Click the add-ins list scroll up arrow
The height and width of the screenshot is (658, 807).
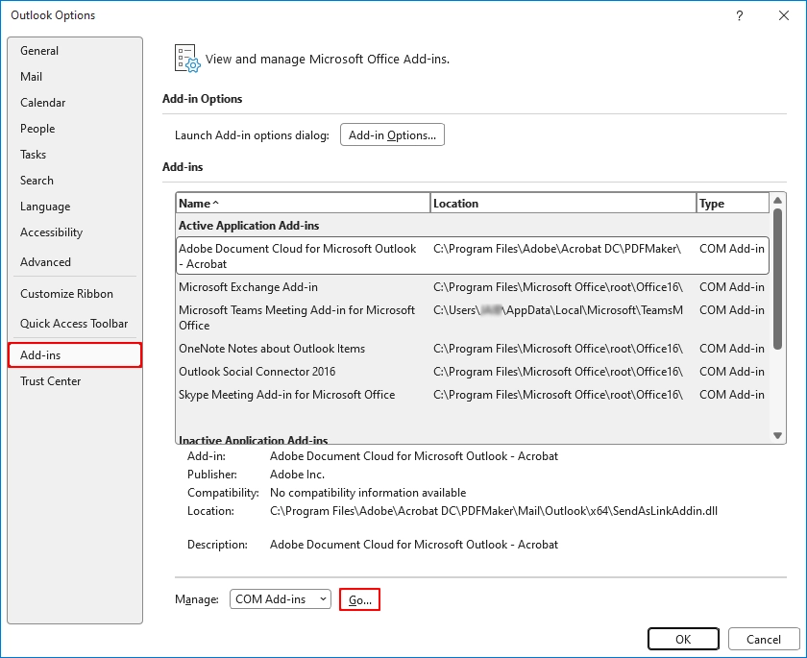(777, 200)
